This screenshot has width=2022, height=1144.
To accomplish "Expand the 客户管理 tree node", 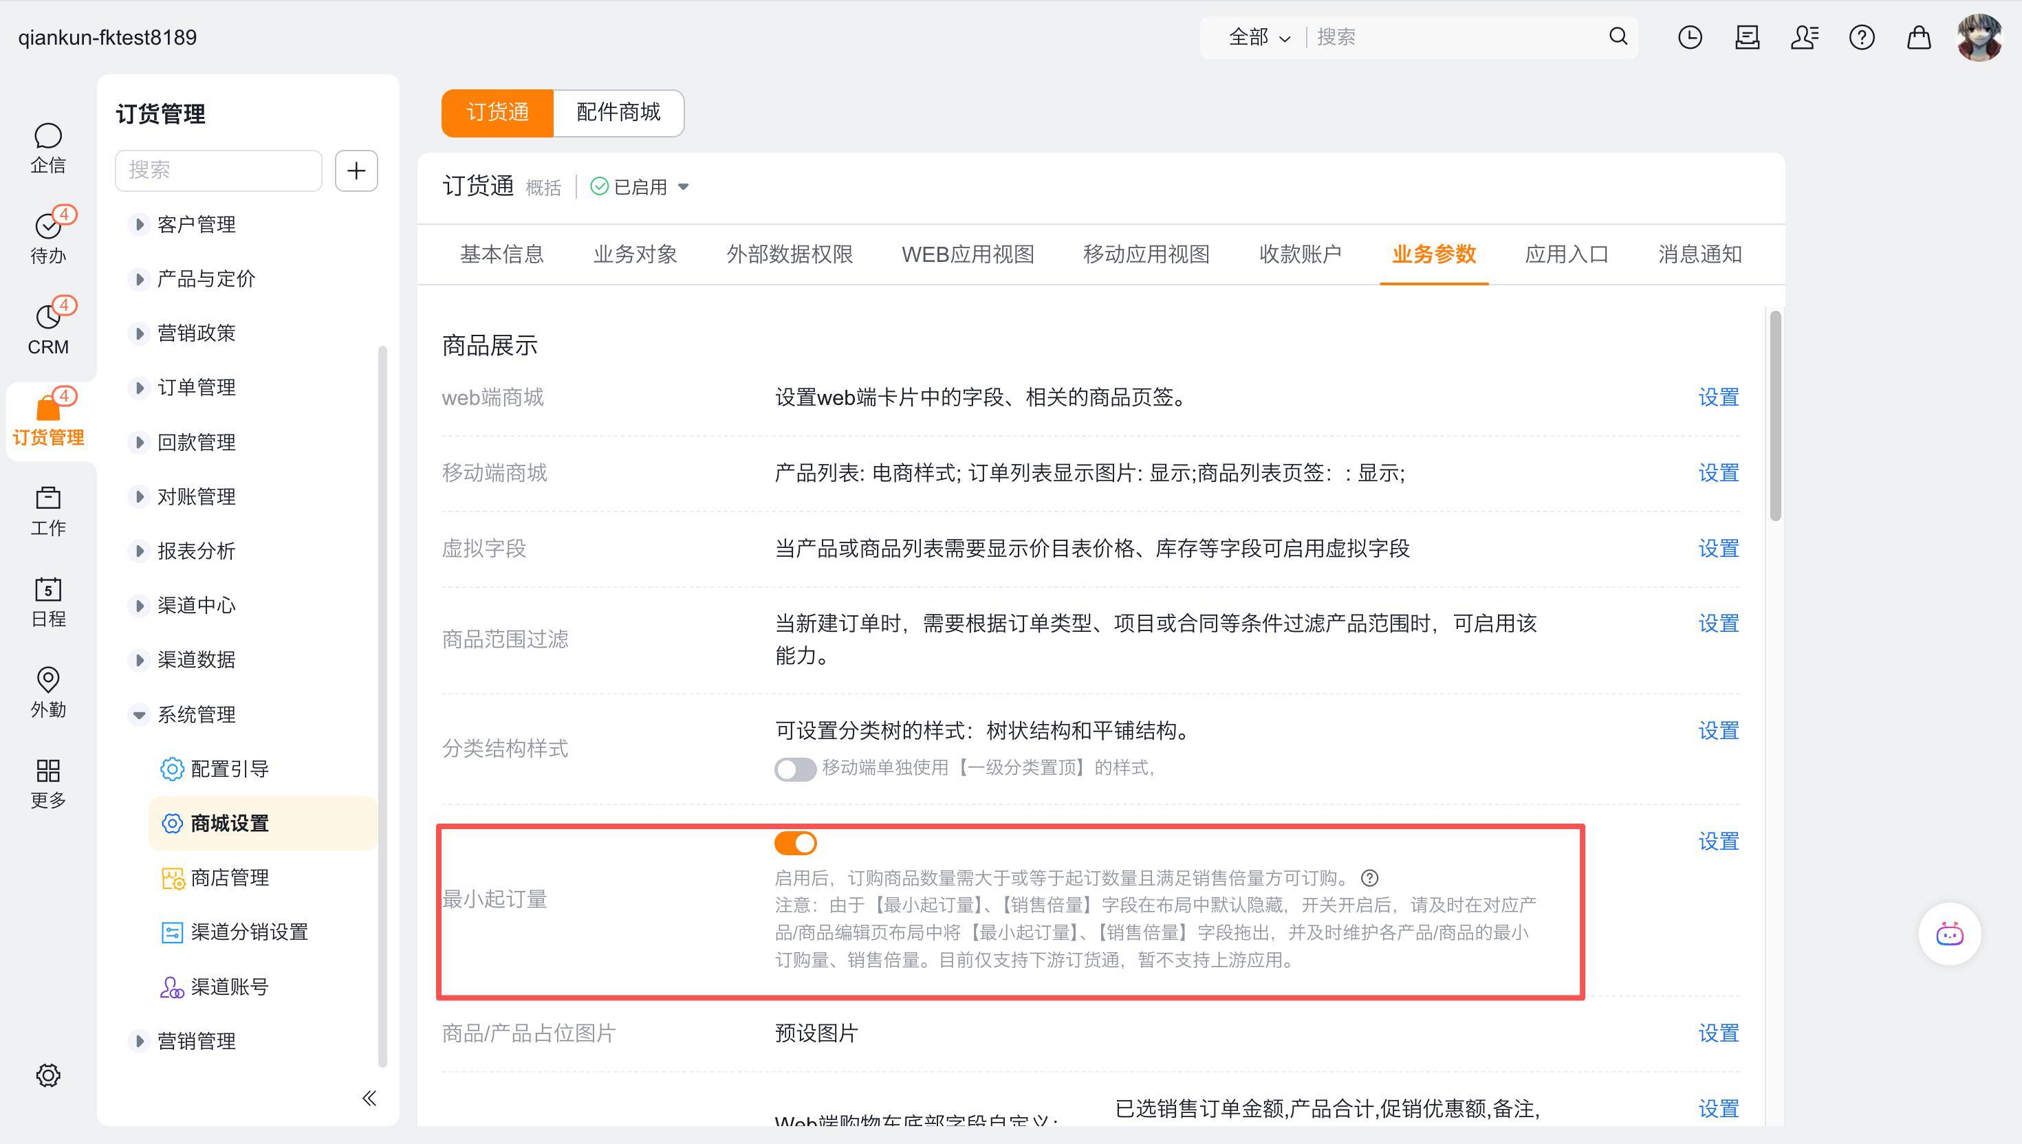I will pyautogui.click(x=139, y=225).
